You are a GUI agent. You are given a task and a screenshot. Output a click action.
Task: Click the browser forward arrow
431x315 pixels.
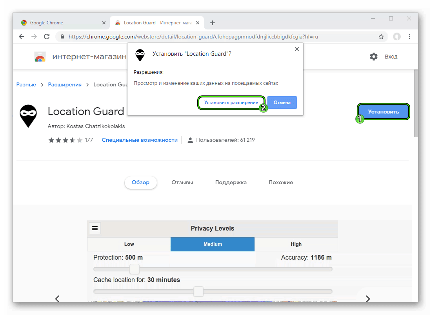(34, 37)
